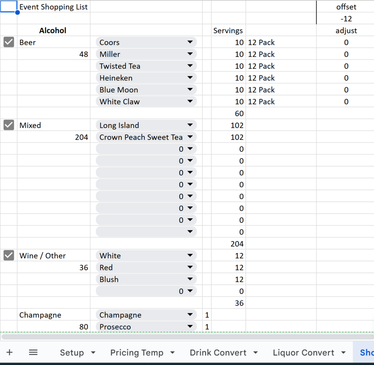Image resolution: width=374 pixels, height=365 pixels.
Task: Select Long Island servings cell 102
Action: click(x=228, y=125)
